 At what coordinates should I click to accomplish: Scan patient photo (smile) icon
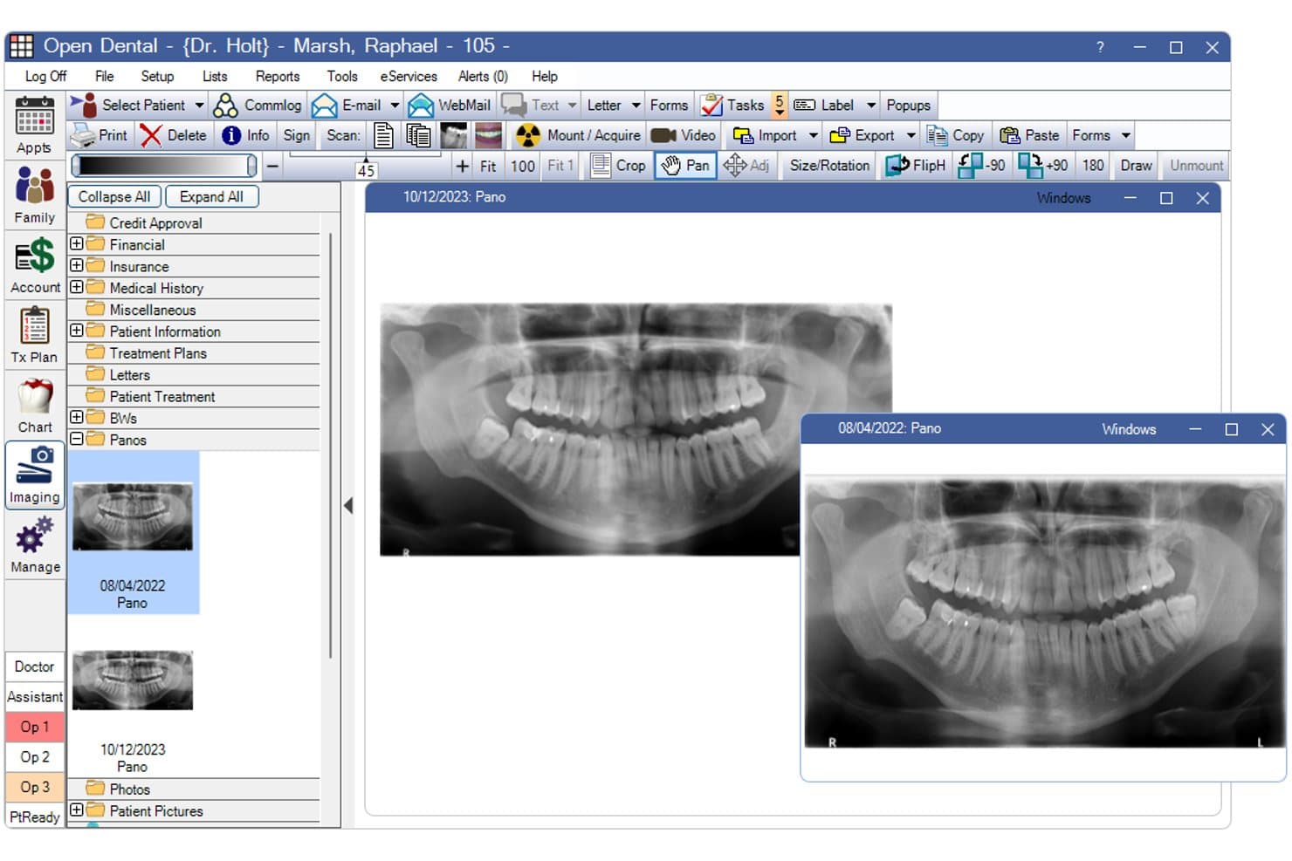[488, 135]
